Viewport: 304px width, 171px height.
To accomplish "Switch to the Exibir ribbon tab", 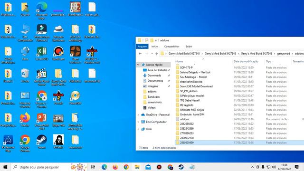I will 189,47.
